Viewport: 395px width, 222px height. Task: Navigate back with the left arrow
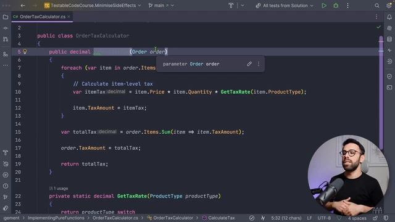pos(23,6)
